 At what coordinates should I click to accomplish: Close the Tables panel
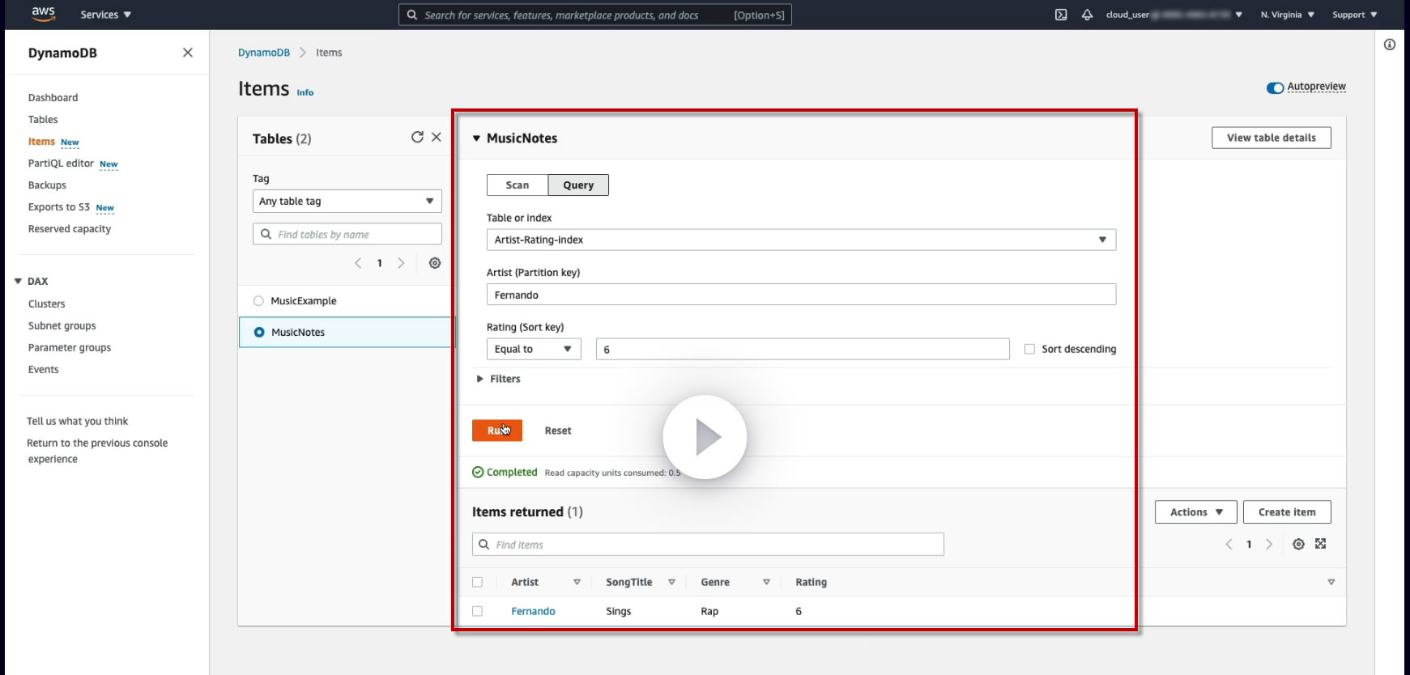pos(437,138)
